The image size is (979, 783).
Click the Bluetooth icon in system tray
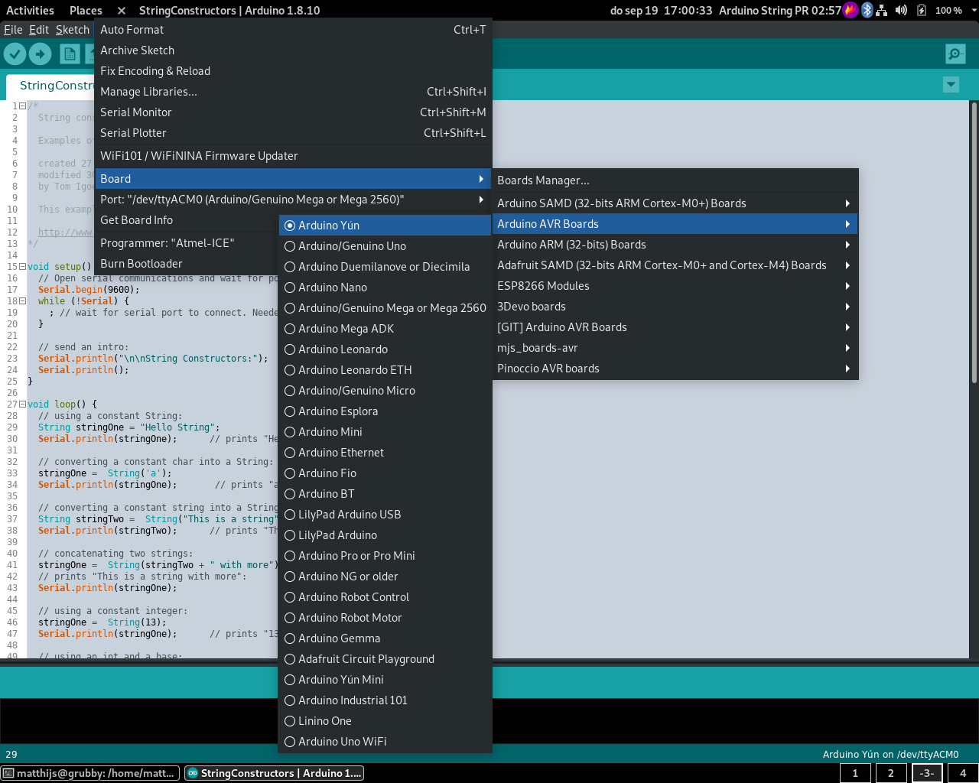[867, 10]
